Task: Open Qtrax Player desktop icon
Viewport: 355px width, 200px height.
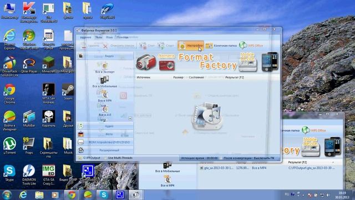Action: coord(29,66)
